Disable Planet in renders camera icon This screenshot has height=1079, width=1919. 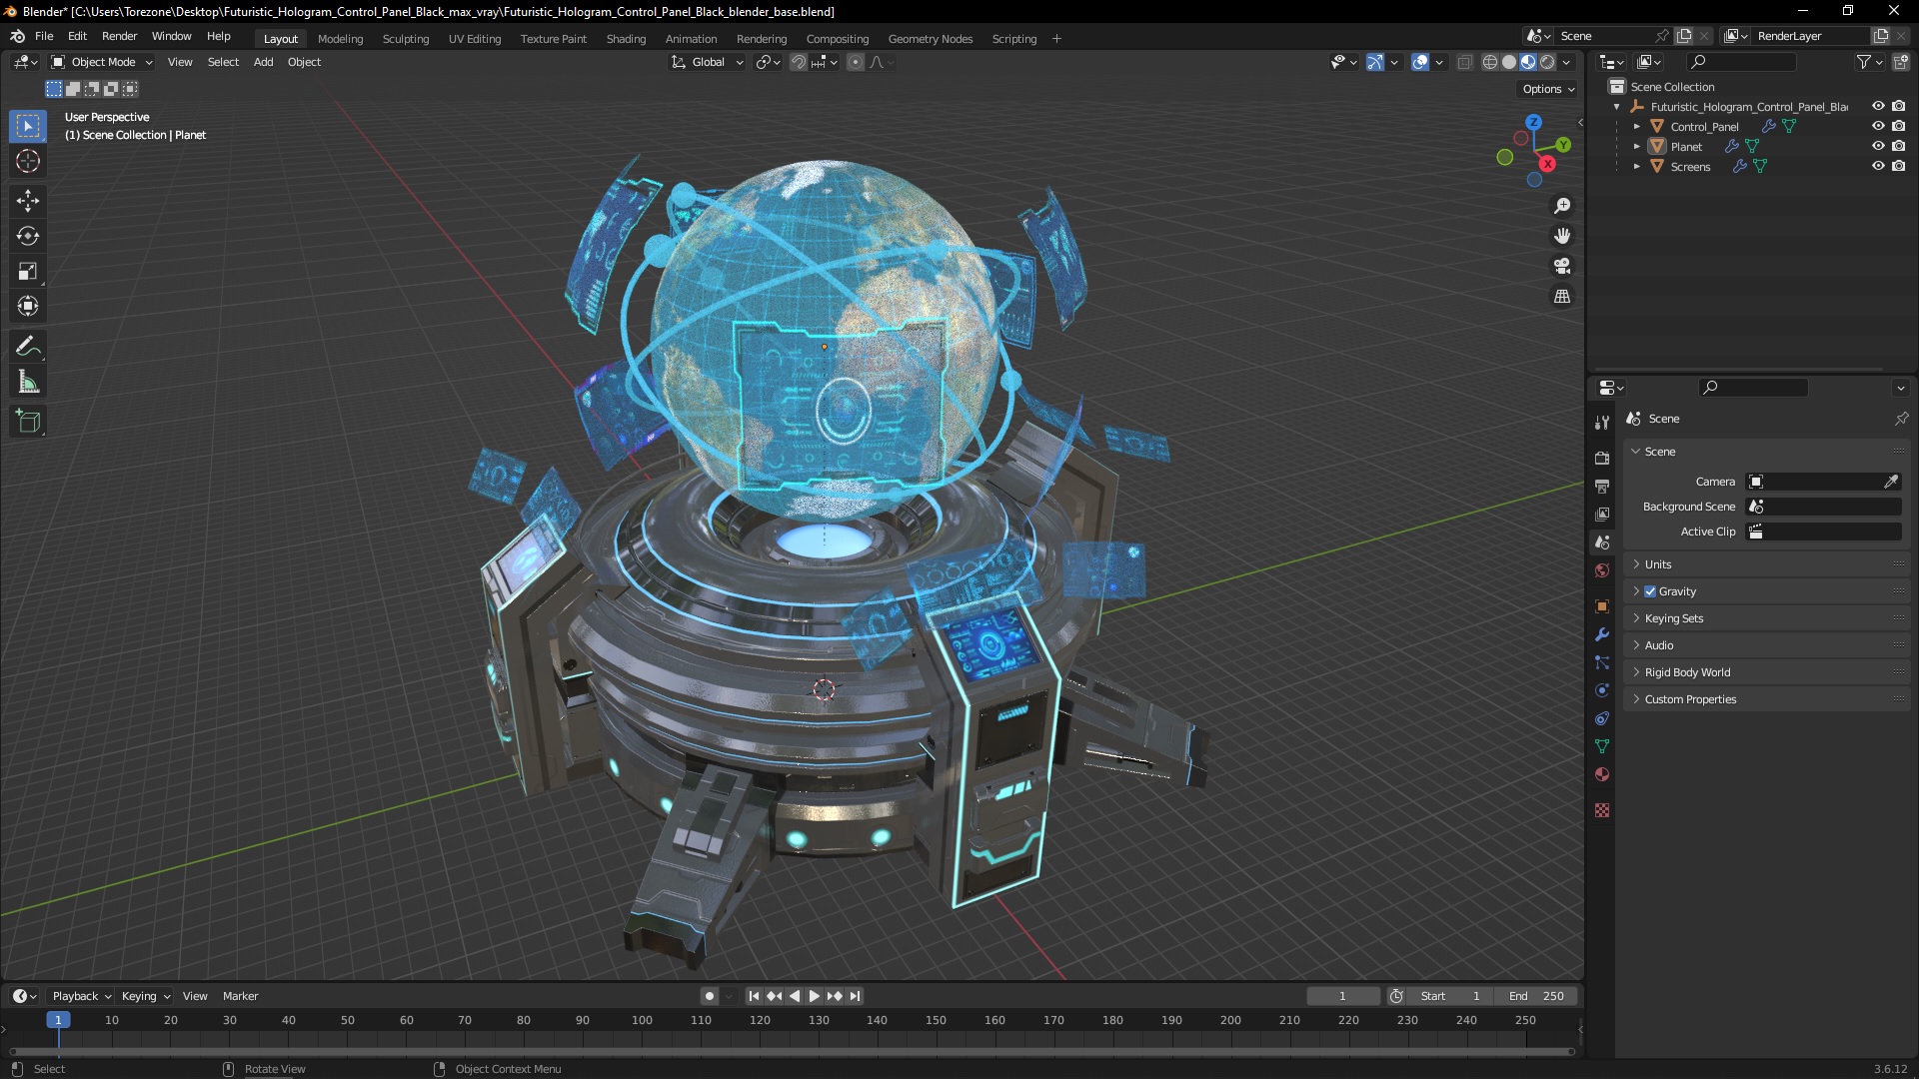point(1898,146)
